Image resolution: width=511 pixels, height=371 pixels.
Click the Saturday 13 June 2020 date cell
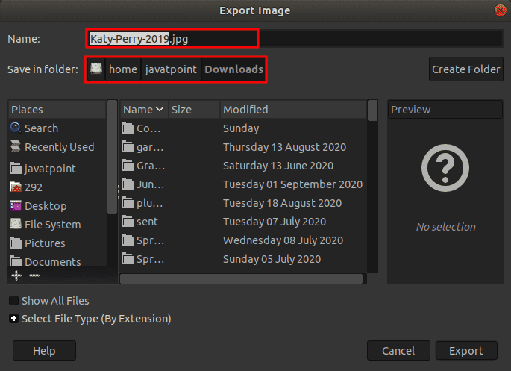278,166
